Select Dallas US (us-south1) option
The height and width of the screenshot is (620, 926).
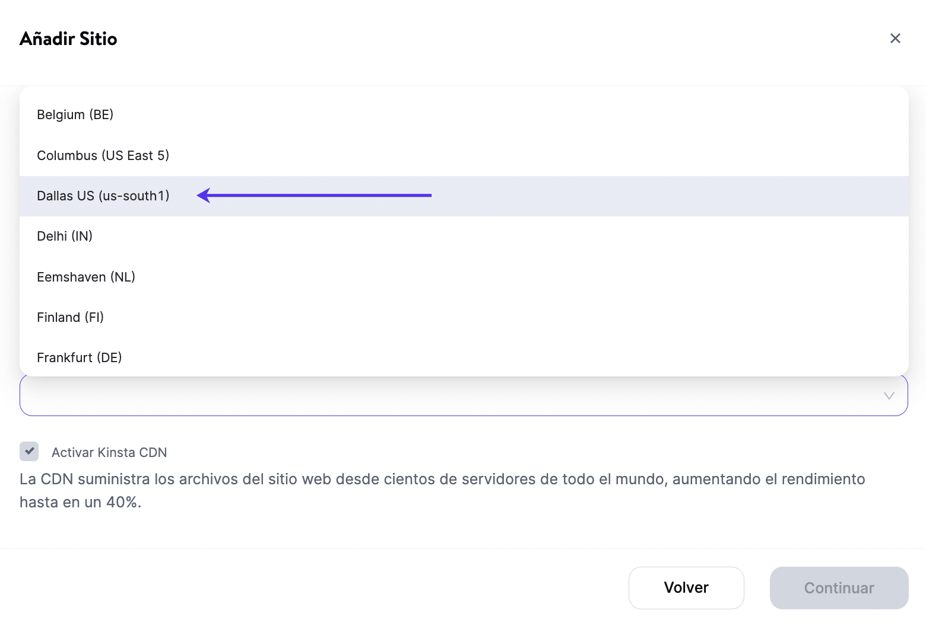coord(103,196)
